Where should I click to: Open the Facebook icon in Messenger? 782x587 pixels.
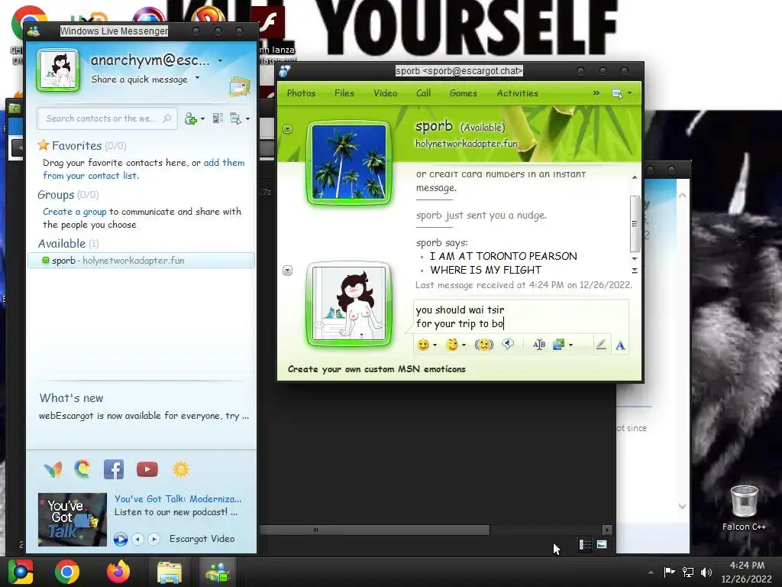coord(114,469)
